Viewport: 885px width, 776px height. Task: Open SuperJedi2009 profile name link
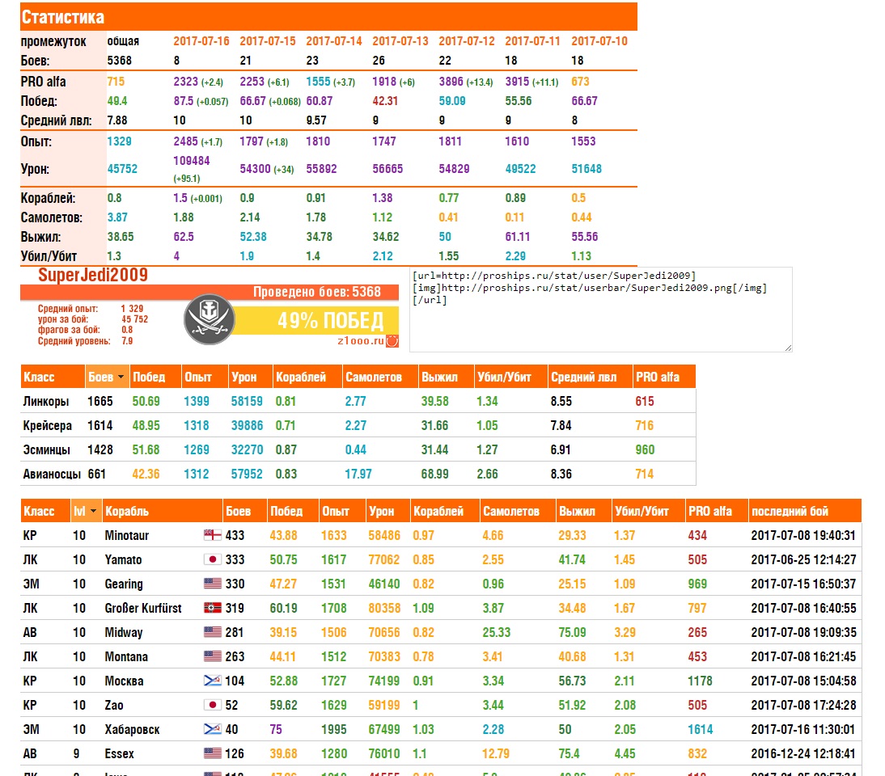[x=92, y=275]
